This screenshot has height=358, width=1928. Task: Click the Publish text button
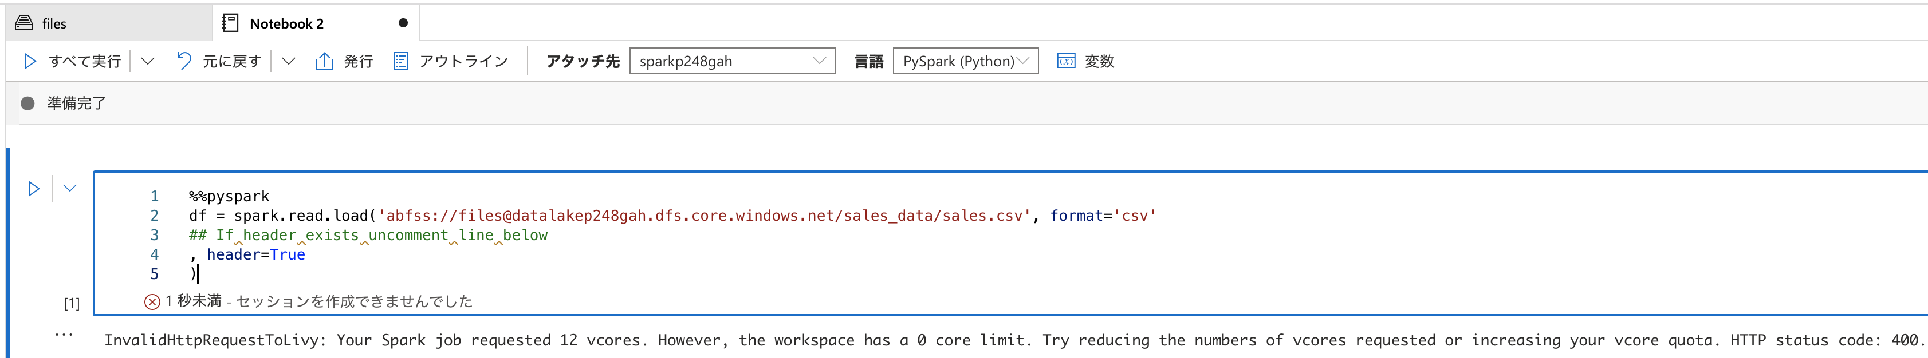click(358, 61)
